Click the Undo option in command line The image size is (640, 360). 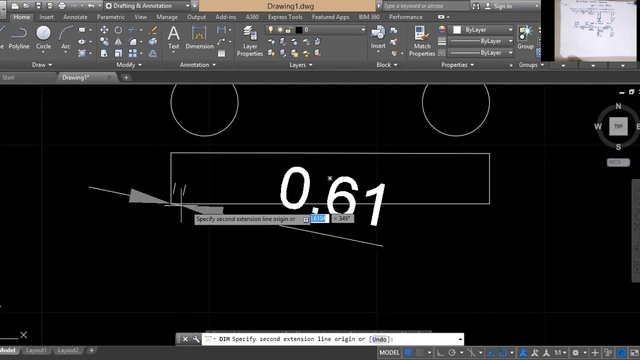(x=379, y=339)
